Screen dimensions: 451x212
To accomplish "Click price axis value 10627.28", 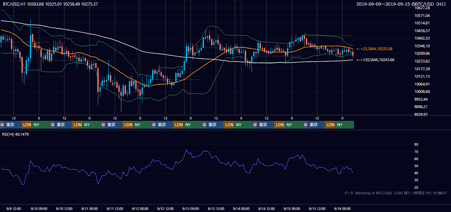I will 422,8.
